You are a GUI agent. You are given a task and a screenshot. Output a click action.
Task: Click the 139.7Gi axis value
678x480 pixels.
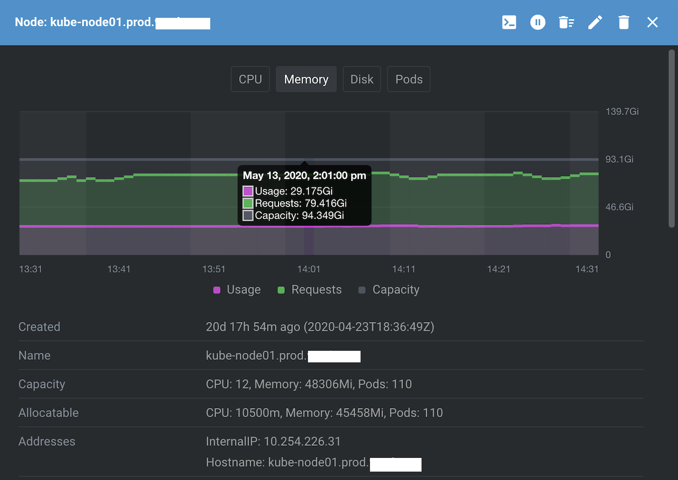click(x=622, y=111)
